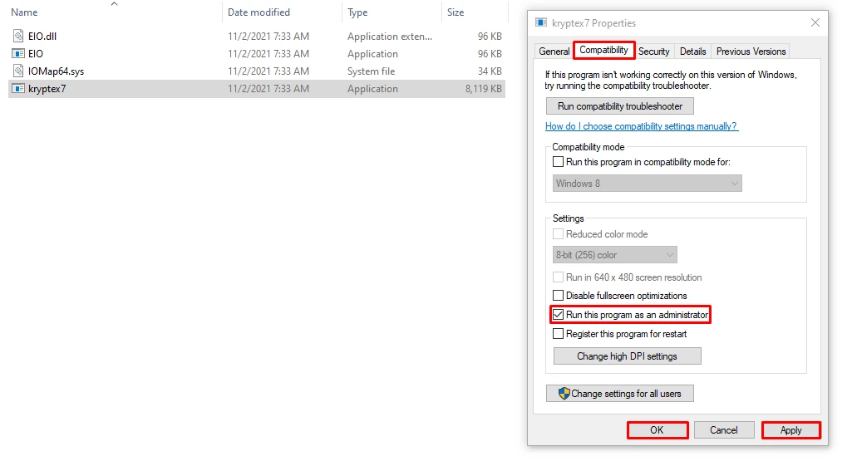Open the Previous Versions tab
This screenshot has width=852, height=461.
pyautogui.click(x=751, y=51)
